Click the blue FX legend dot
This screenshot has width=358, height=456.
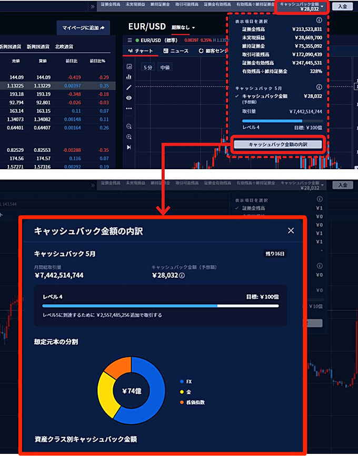click(x=182, y=382)
